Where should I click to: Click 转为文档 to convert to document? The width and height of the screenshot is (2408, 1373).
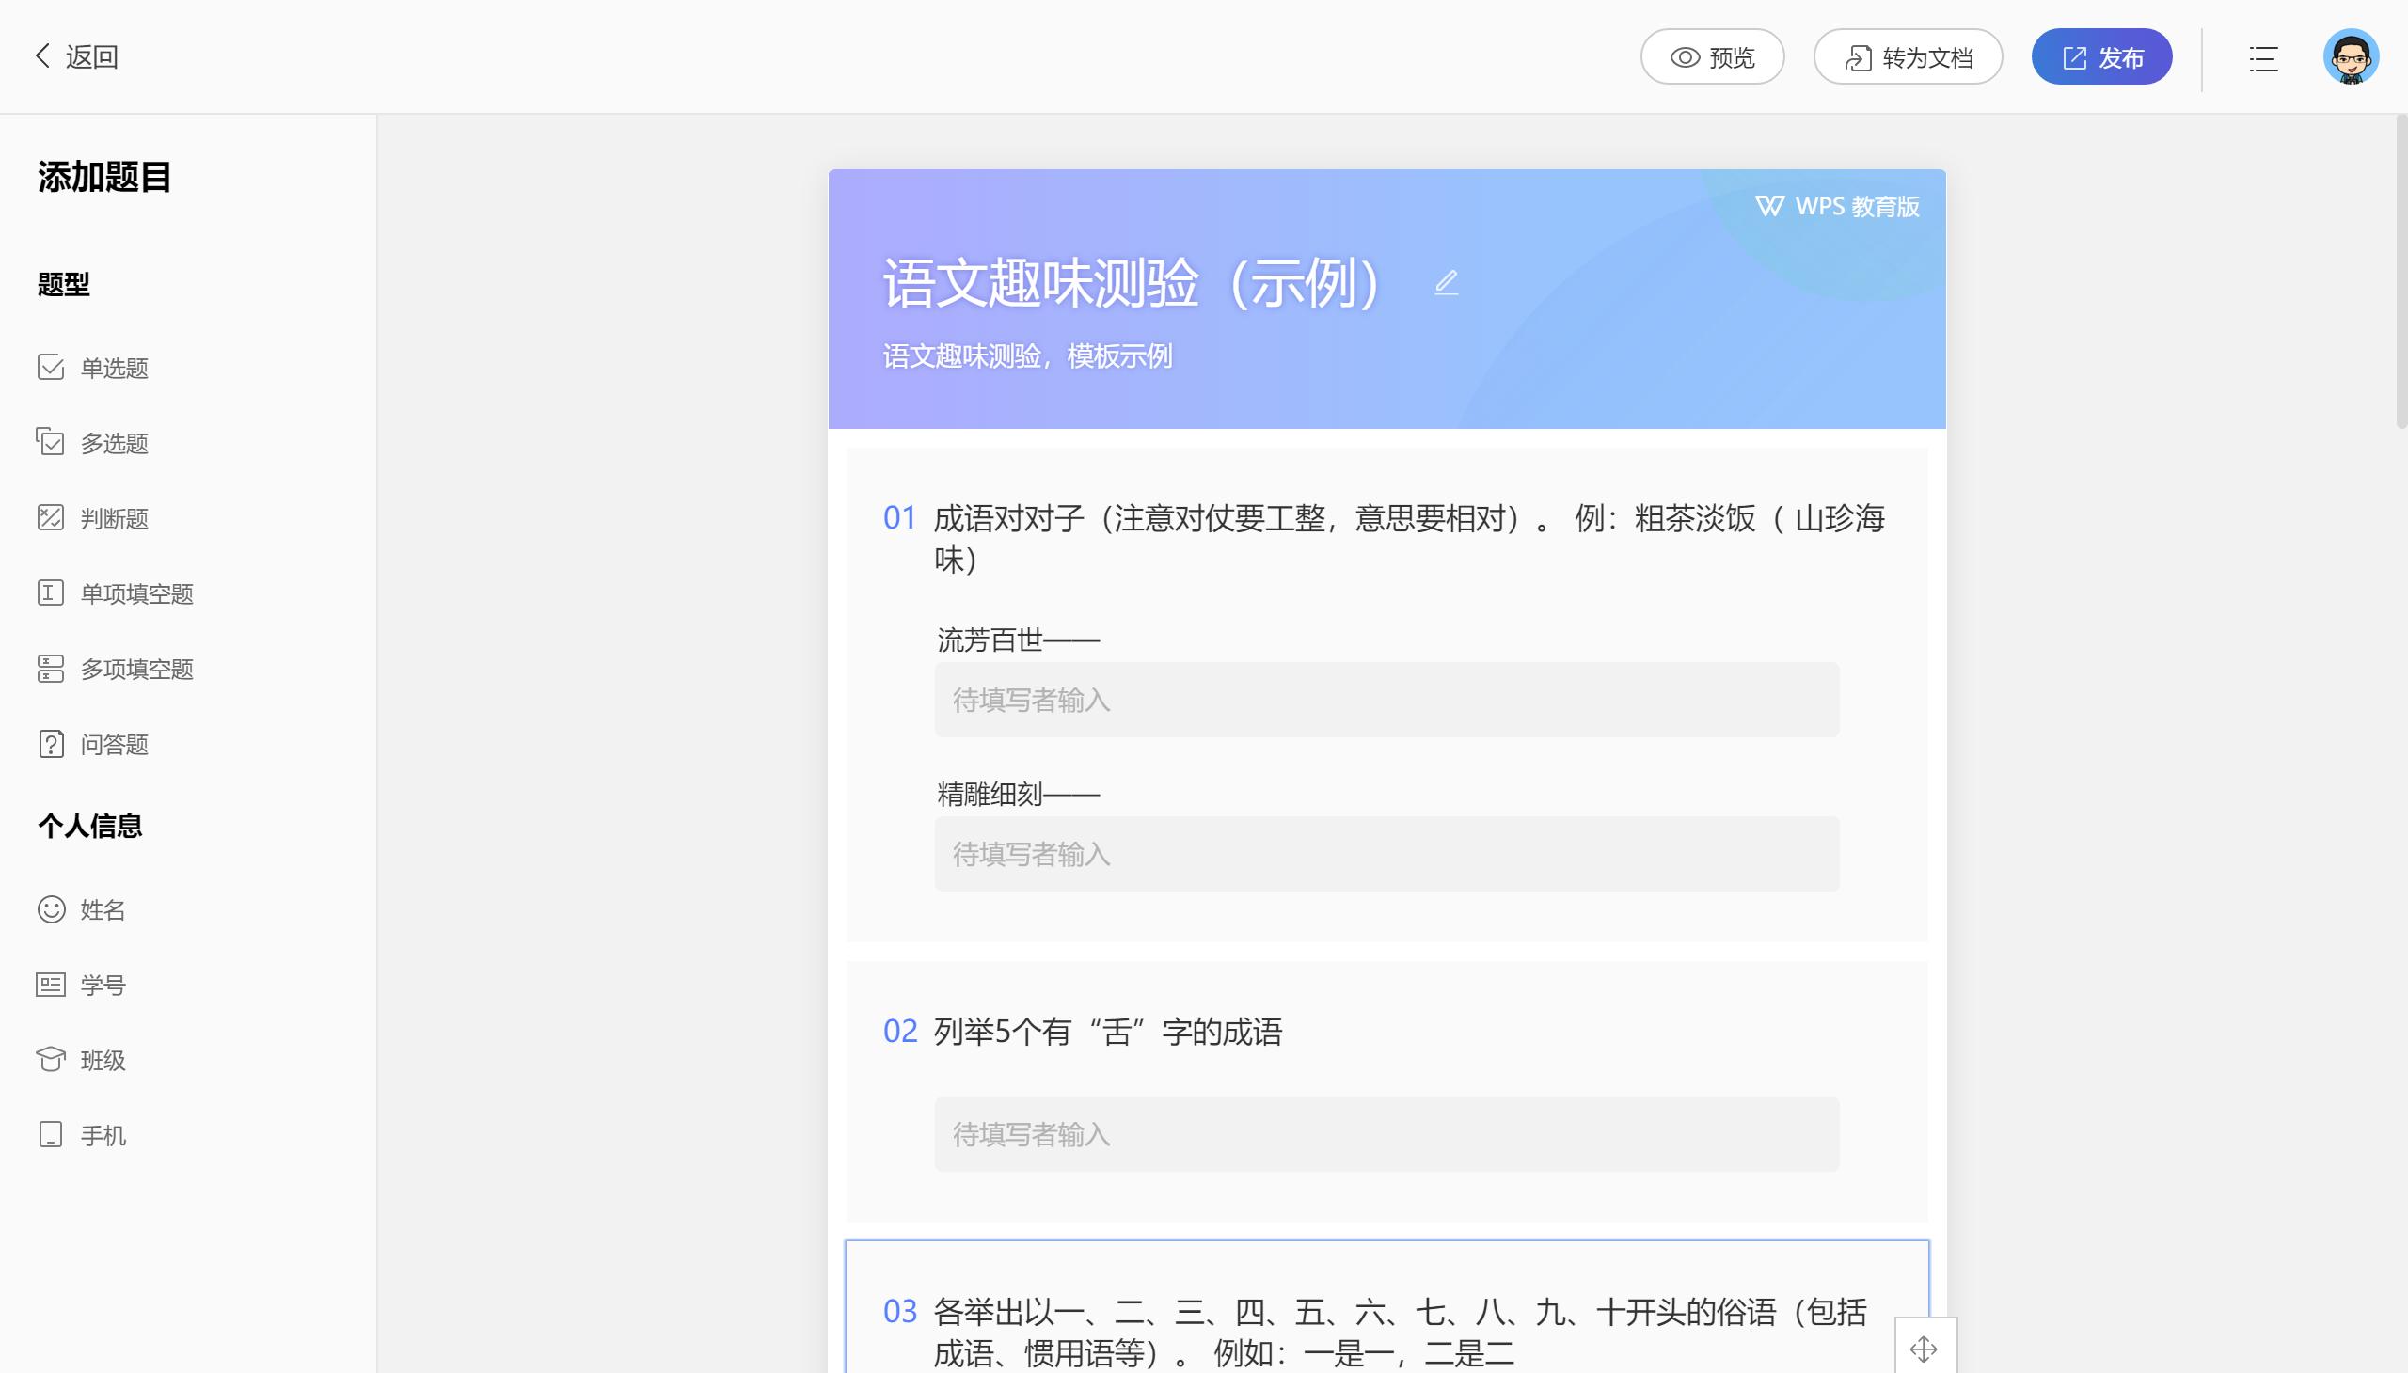pyautogui.click(x=1908, y=56)
